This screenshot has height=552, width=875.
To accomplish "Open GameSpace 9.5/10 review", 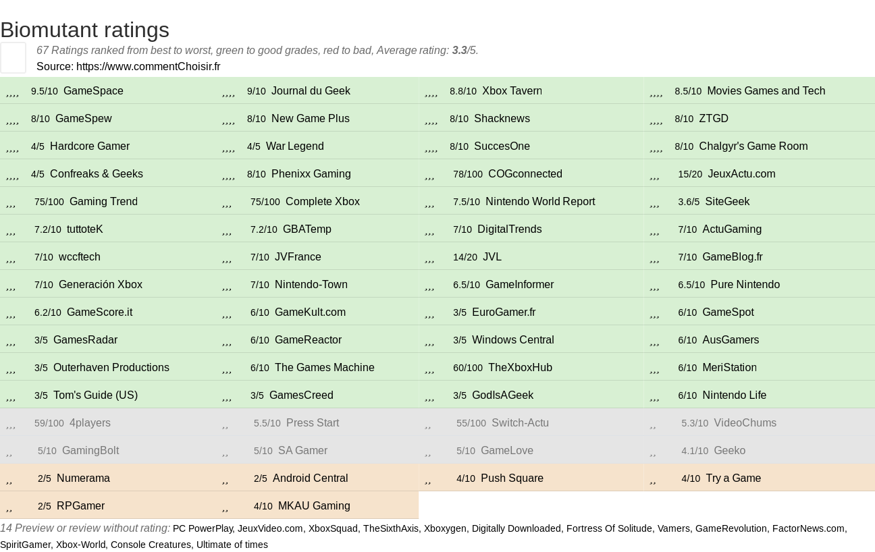I will tap(93, 90).
